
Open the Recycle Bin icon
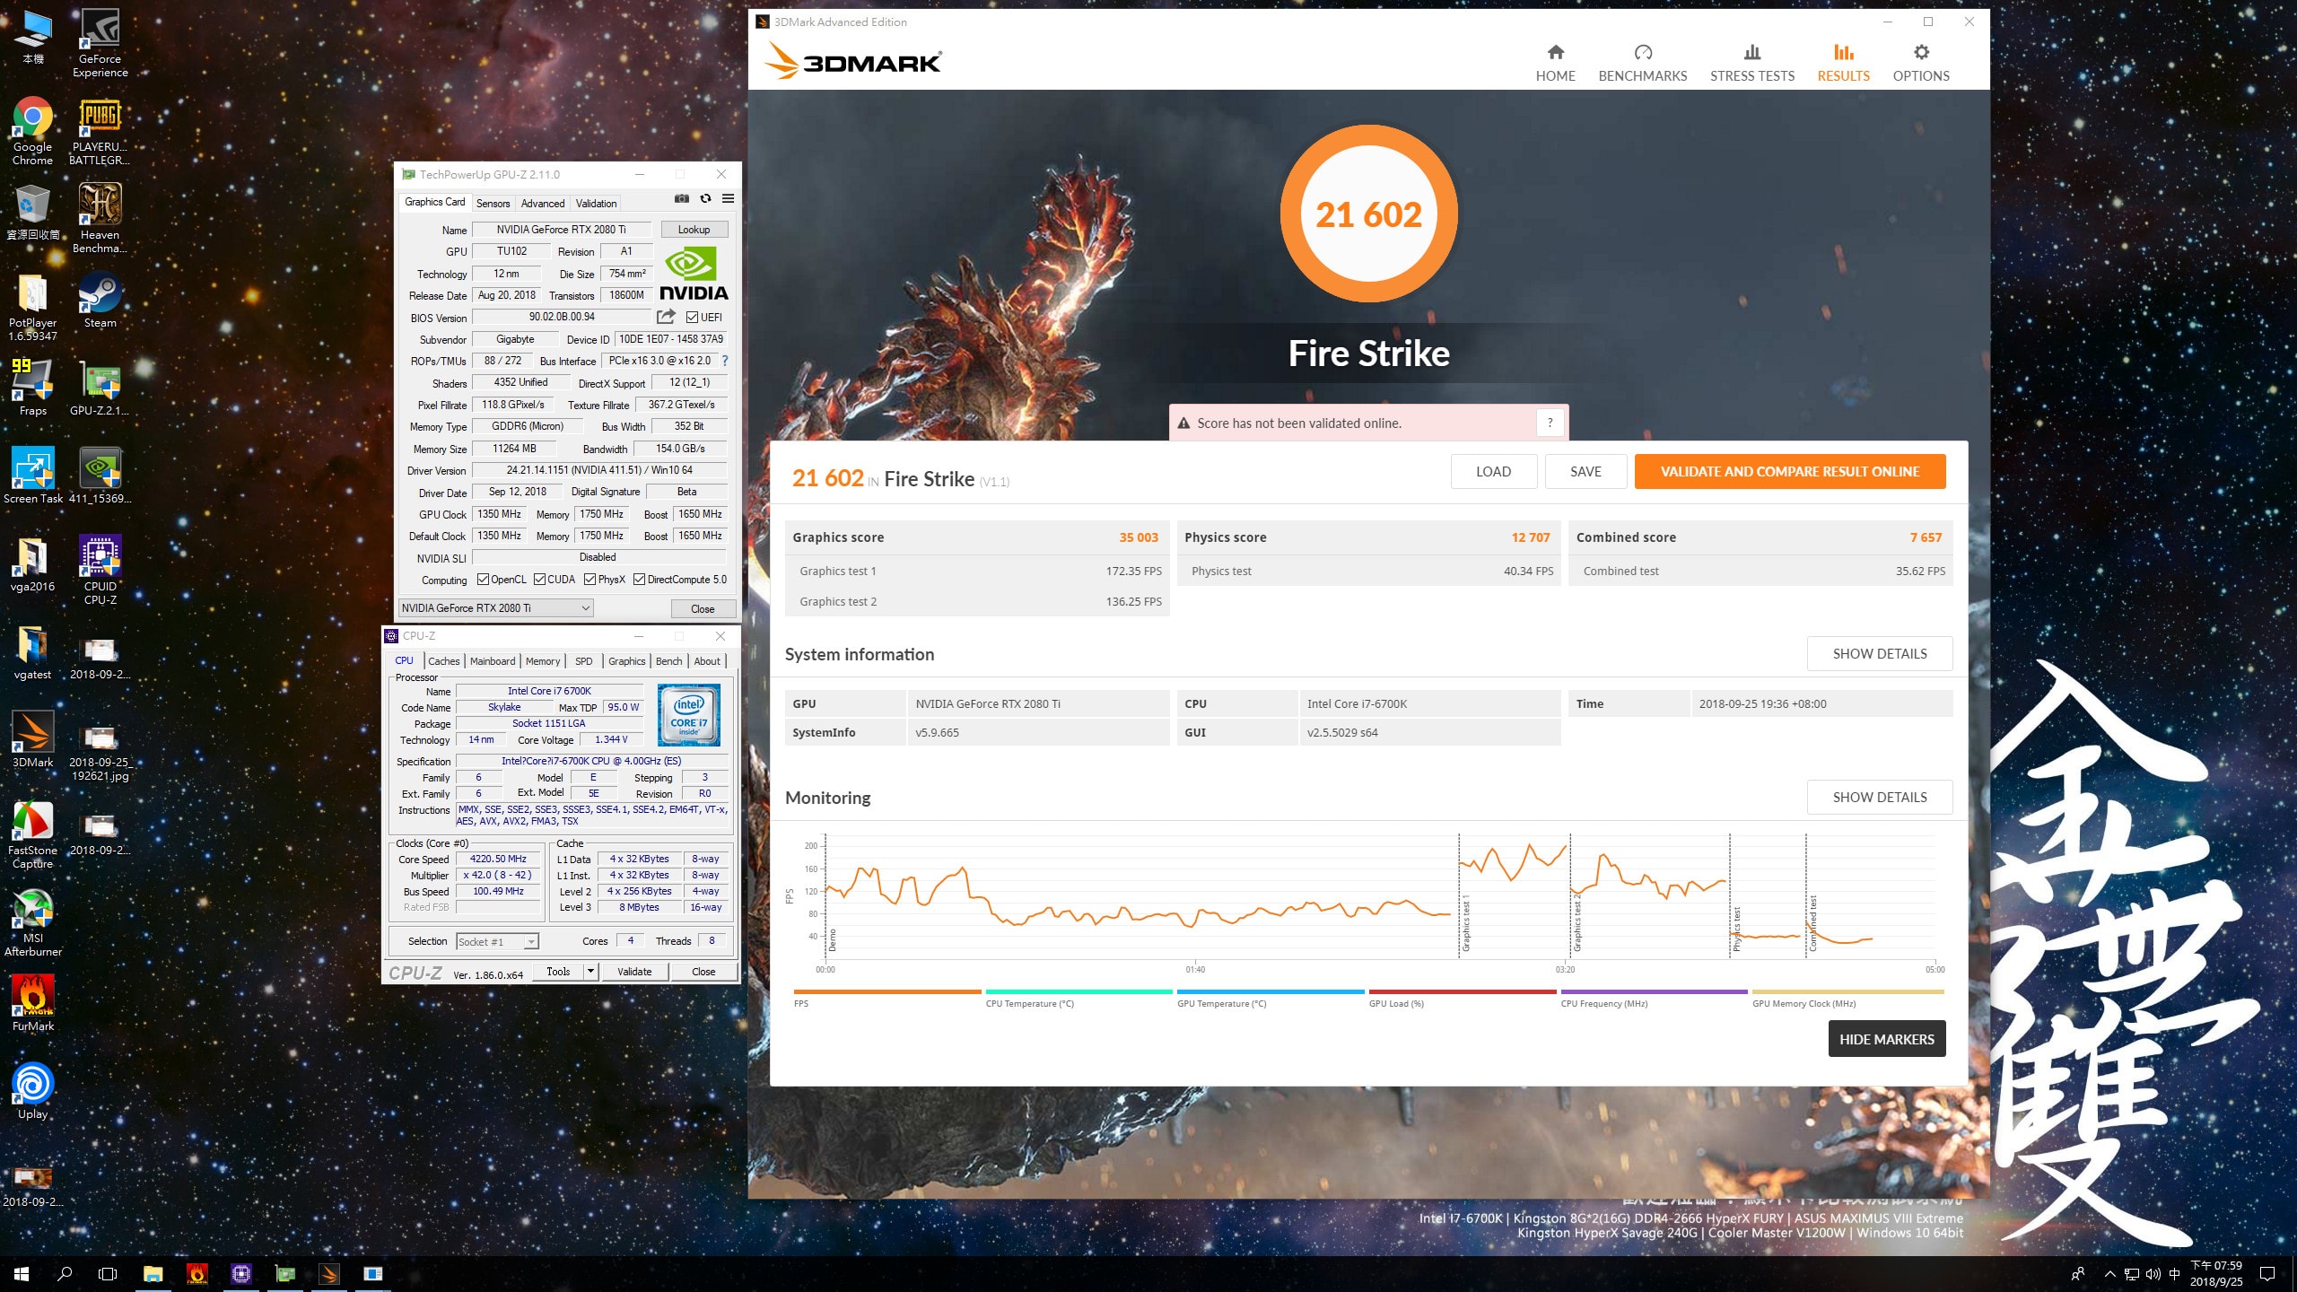coord(32,213)
